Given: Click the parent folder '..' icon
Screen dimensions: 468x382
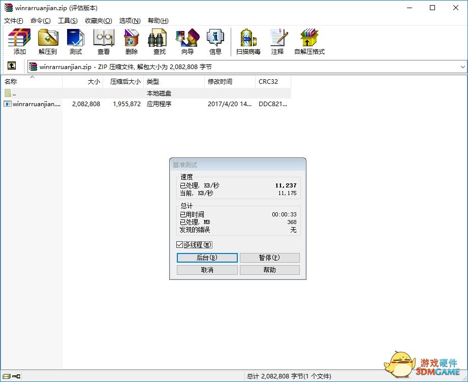Looking at the screenshot, I should (8, 93).
